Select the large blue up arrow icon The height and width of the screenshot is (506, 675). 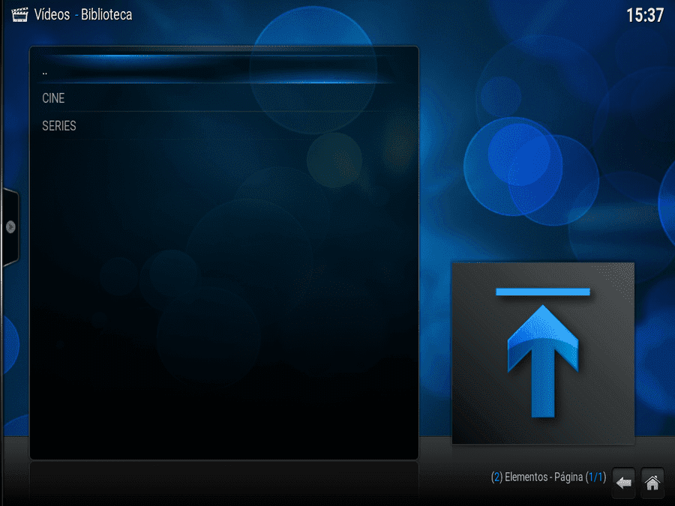pyautogui.click(x=543, y=361)
